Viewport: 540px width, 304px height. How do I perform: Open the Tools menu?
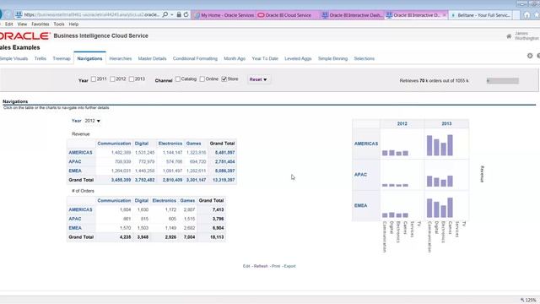(59, 24)
